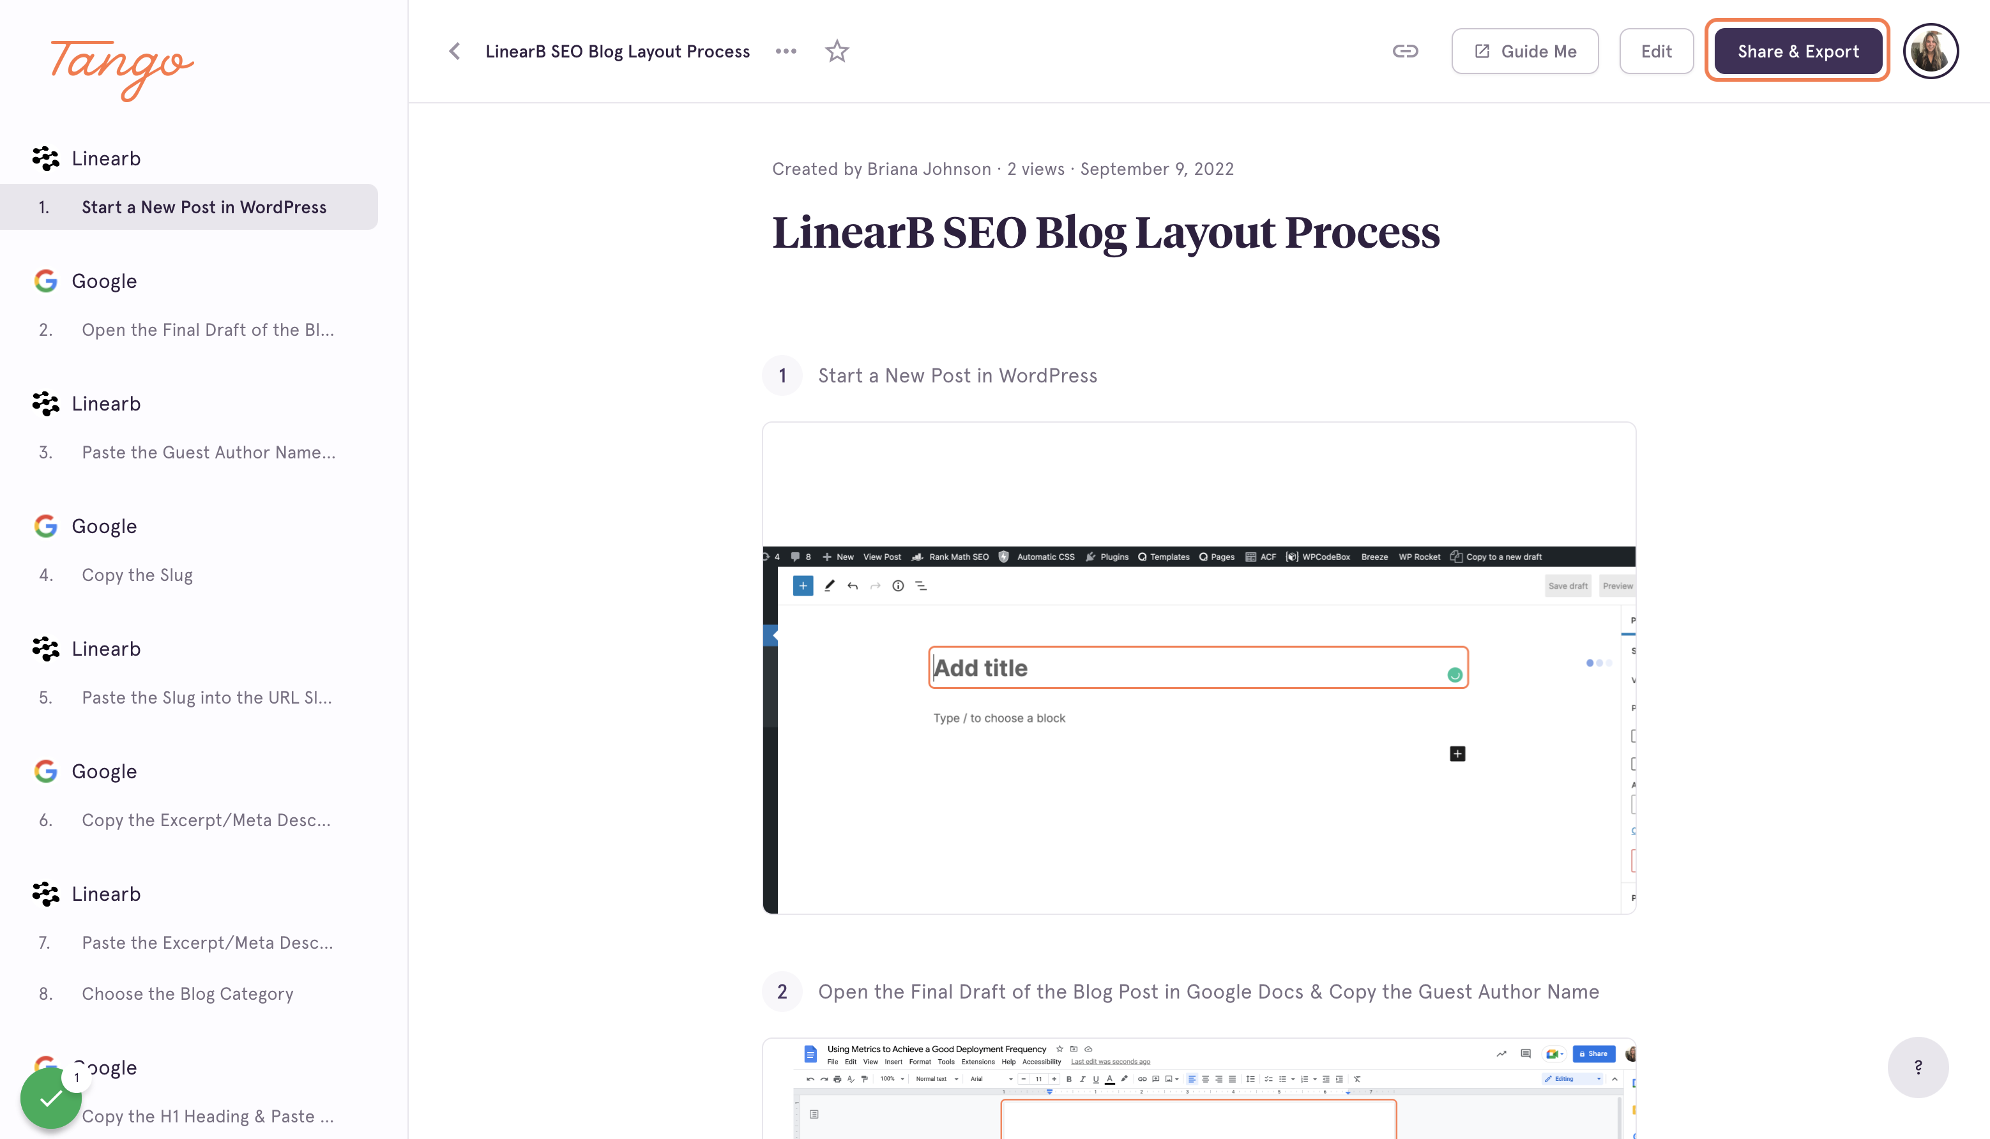The width and height of the screenshot is (1990, 1139).
Task: Select step 4 Copy the Slug
Action: click(x=188, y=575)
